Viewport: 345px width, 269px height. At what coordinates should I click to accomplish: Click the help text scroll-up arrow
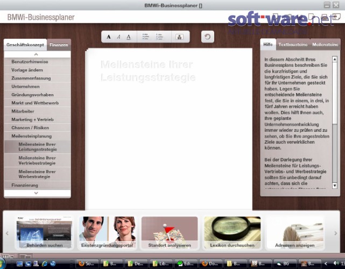click(335, 59)
